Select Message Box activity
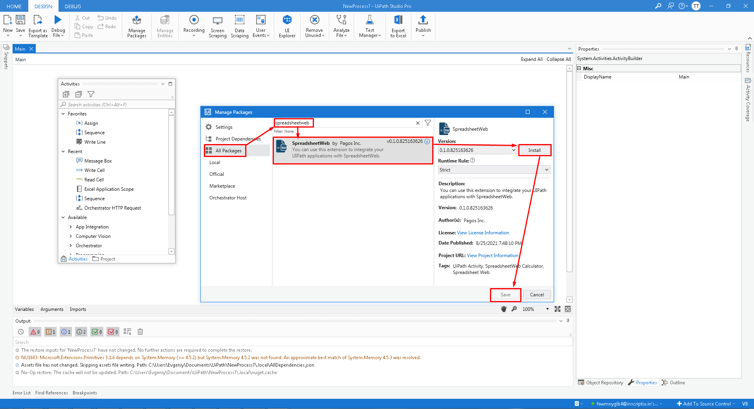 click(98, 161)
